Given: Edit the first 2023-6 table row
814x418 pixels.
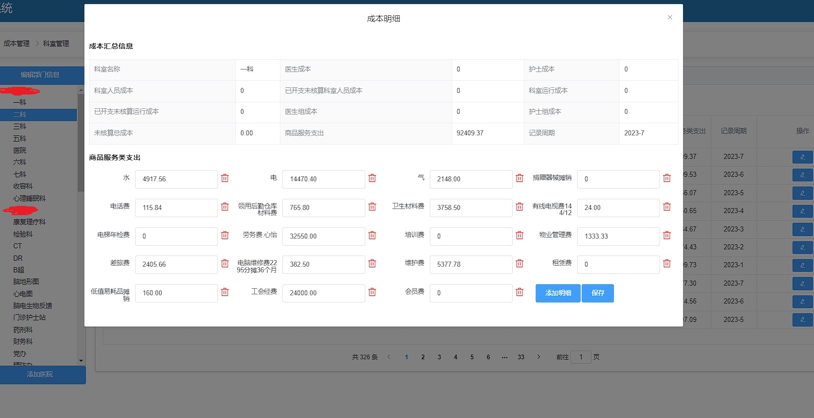Looking at the screenshot, I should point(802,175).
